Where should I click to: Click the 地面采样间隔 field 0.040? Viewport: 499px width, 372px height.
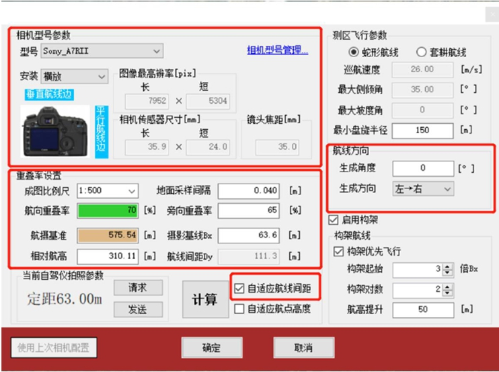(249, 191)
